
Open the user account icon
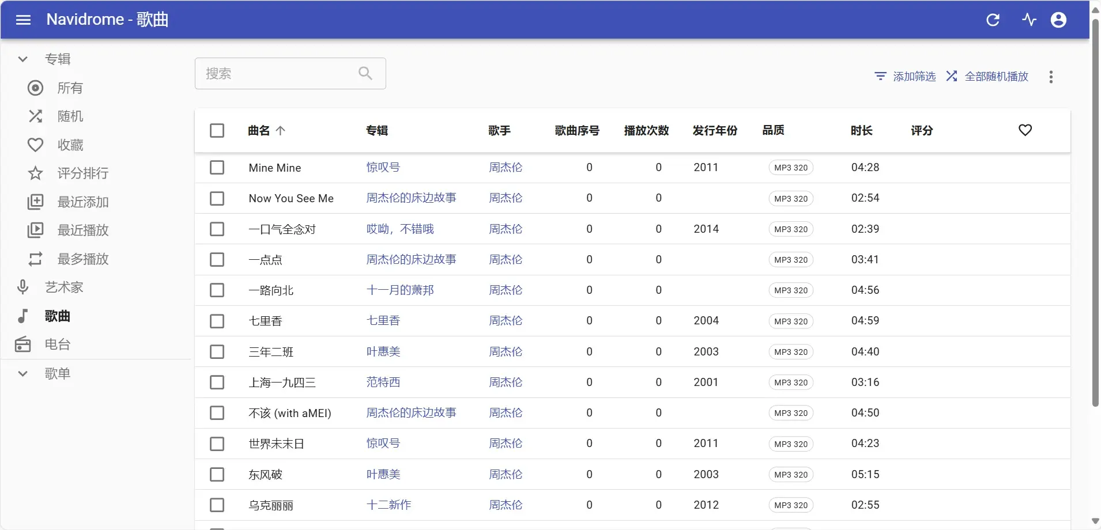1058,20
